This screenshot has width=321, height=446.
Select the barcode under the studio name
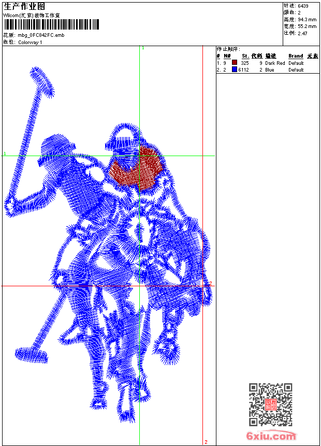tap(51, 24)
